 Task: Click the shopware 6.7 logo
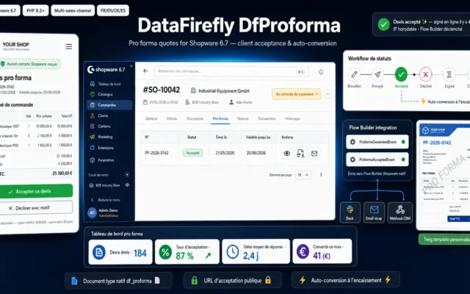point(106,70)
